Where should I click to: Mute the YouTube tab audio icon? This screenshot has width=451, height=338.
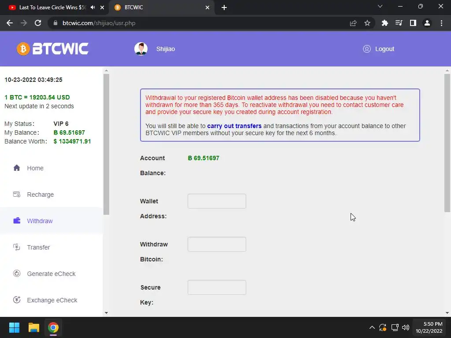(92, 7)
